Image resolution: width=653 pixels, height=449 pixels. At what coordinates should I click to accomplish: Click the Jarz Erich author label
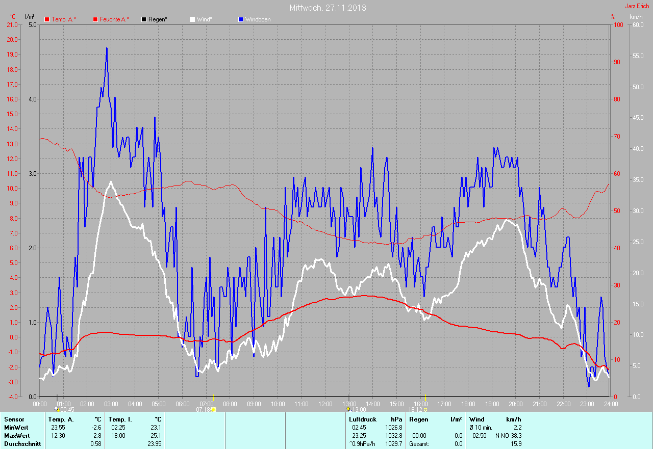point(637,6)
